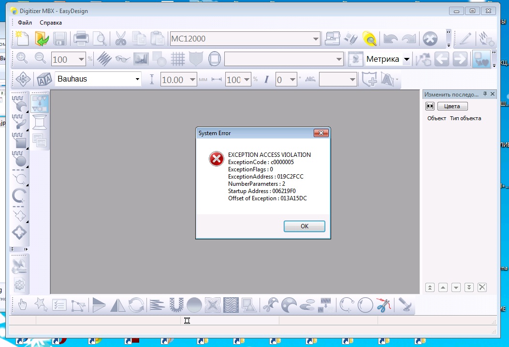Toggle stitch view with diagonal lines icon

click(x=104, y=59)
